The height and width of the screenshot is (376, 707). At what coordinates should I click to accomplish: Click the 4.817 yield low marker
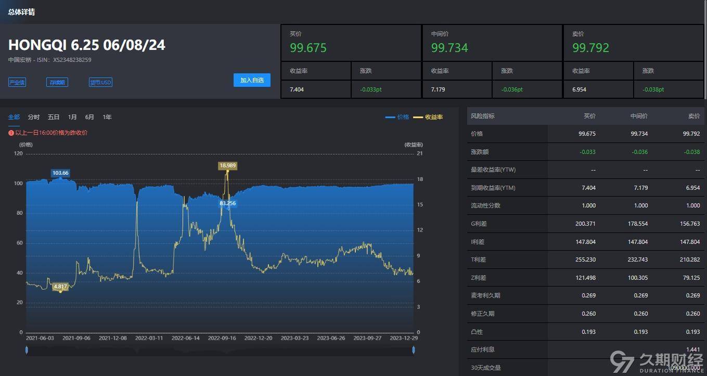(x=60, y=287)
